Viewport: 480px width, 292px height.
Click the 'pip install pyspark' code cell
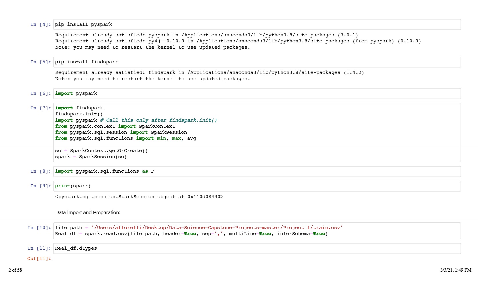point(83,24)
